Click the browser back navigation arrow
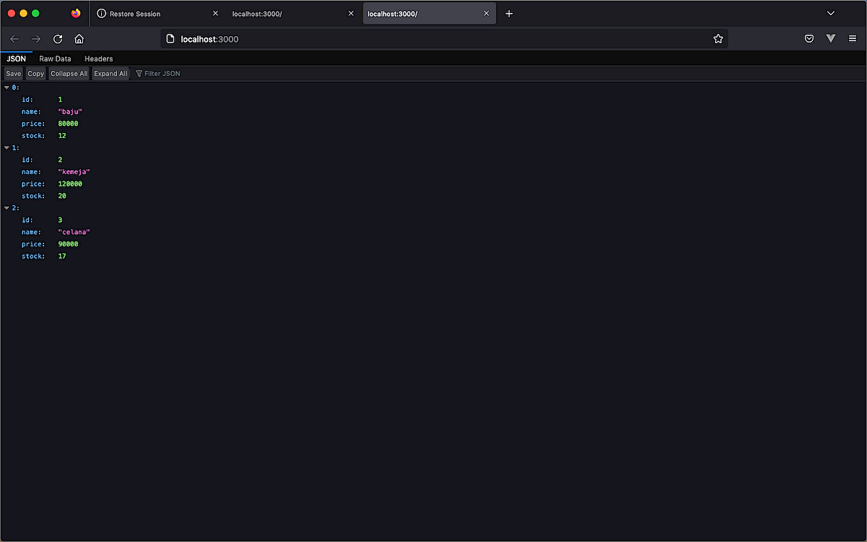This screenshot has height=542, width=867. tap(14, 38)
